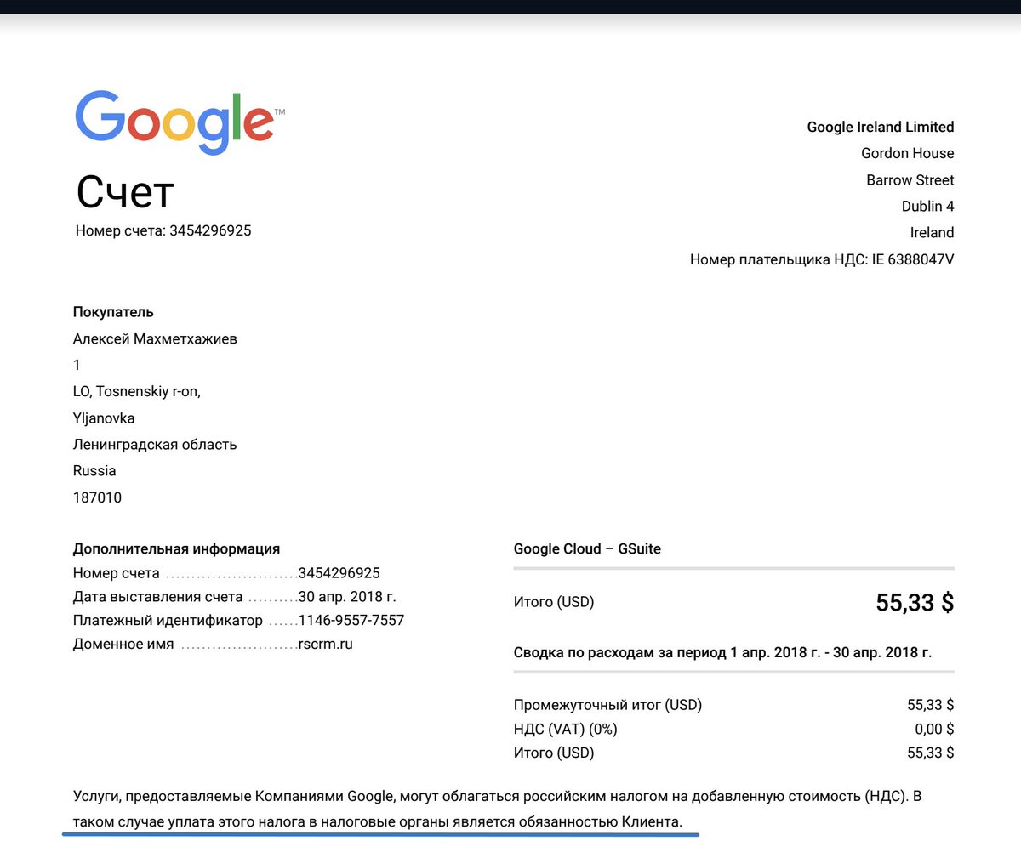This screenshot has width=1021, height=858.
Task: Click 'LO, Tosnenskiy r-on,' address line
Action: point(137,391)
